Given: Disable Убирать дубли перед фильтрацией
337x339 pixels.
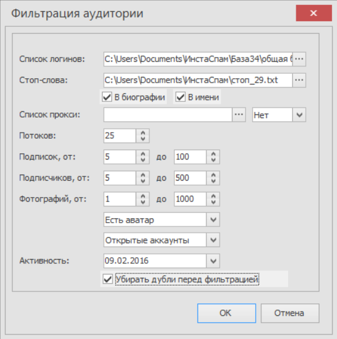Looking at the screenshot, I should [x=108, y=279].
